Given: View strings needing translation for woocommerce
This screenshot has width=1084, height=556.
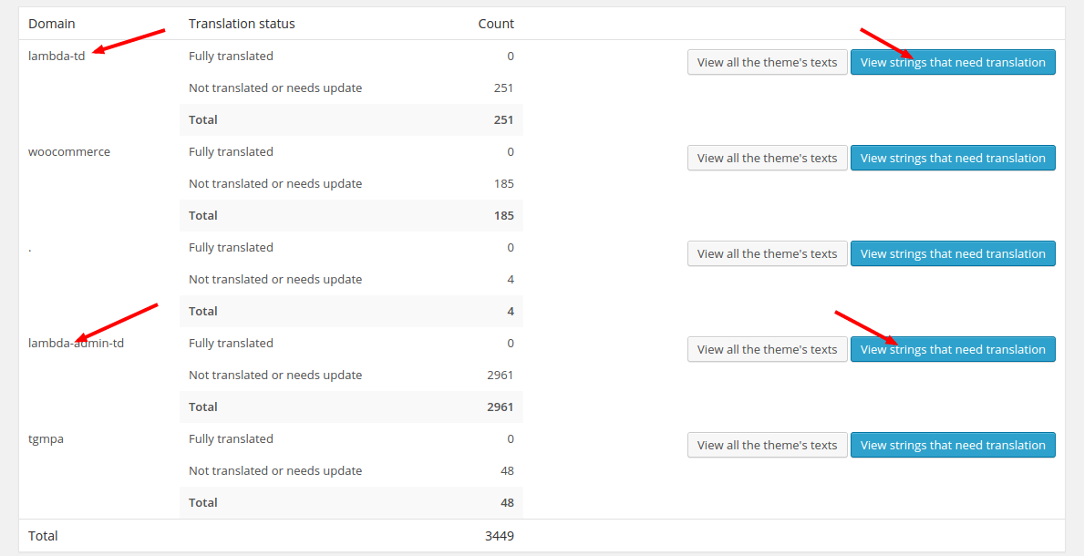Looking at the screenshot, I should click(953, 158).
